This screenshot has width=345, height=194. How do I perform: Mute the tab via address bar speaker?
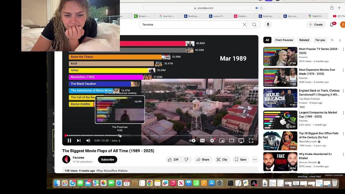[257, 8]
